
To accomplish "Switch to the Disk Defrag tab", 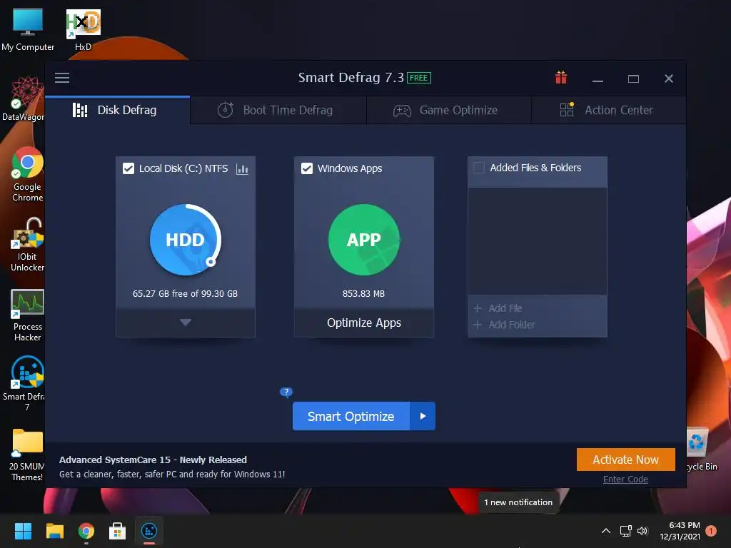I will [118, 111].
